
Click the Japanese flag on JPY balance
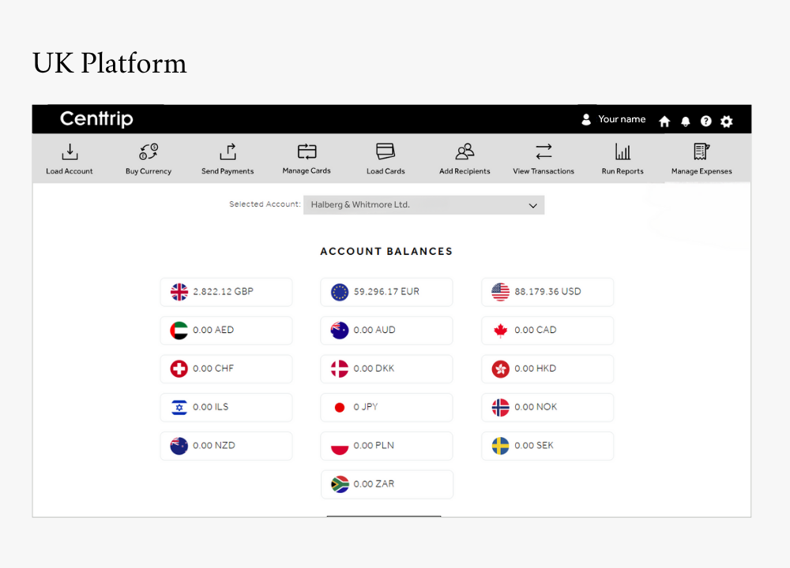click(340, 407)
